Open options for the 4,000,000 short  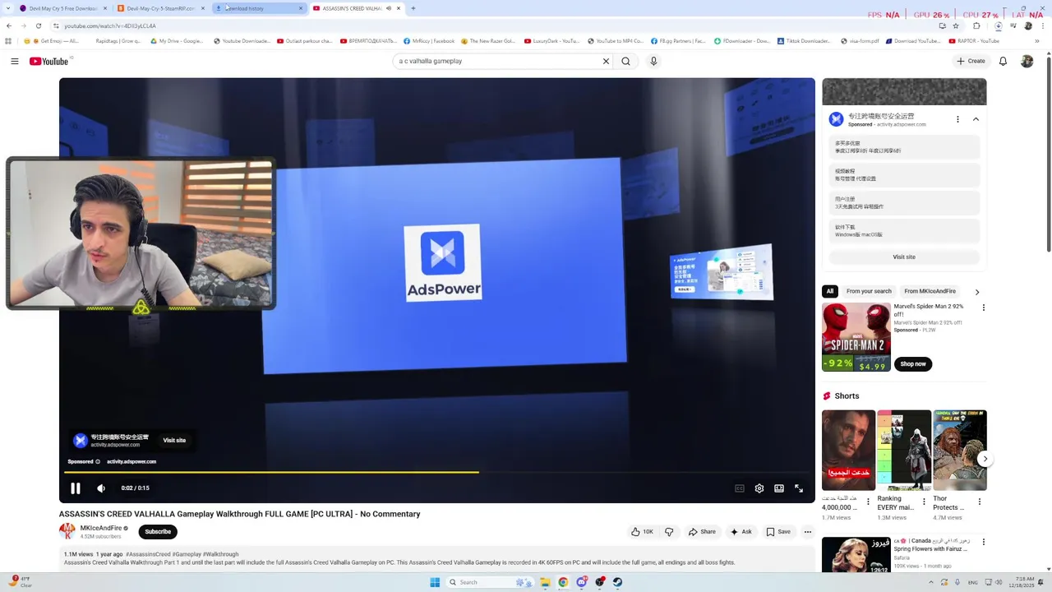pyautogui.click(x=868, y=502)
